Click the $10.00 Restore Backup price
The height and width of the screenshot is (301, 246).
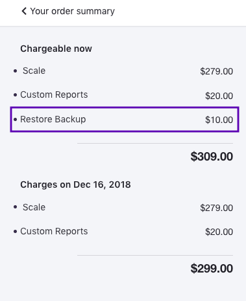[219, 120]
